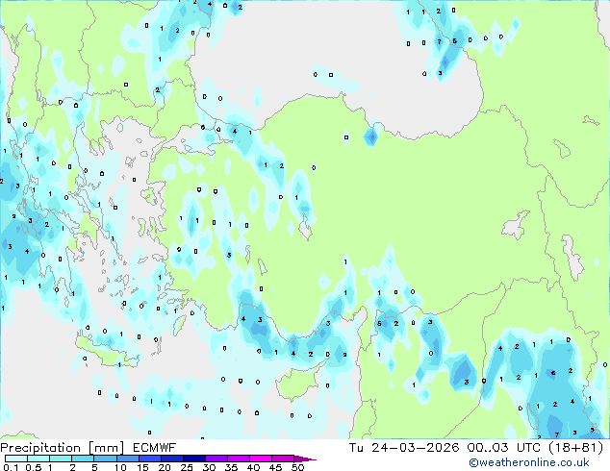
Task: Select the 5–10 mm legend swatch
Action: click(x=105, y=459)
